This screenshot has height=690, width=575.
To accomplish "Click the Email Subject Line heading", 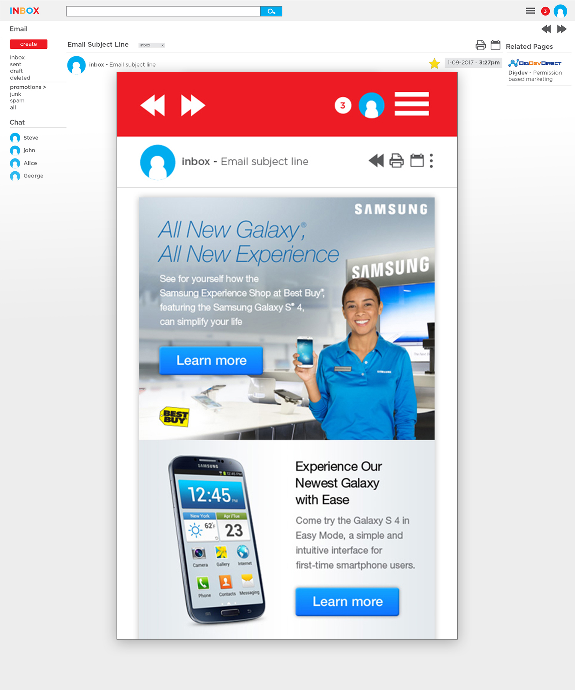I will 98,44.
